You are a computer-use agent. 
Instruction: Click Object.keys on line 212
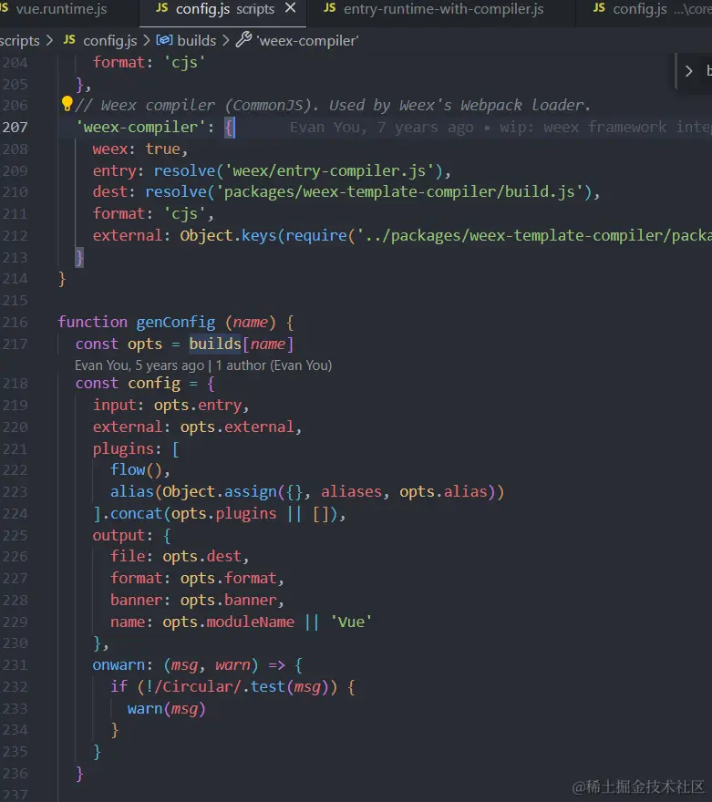(x=228, y=236)
